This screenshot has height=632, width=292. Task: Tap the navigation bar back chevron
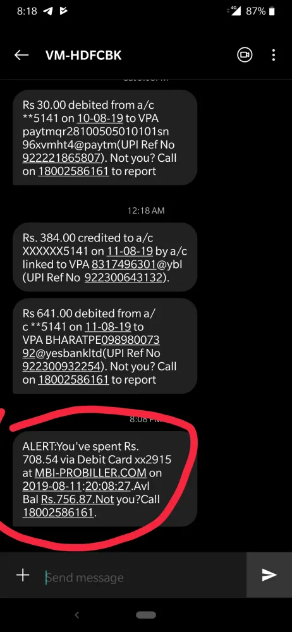point(78,615)
